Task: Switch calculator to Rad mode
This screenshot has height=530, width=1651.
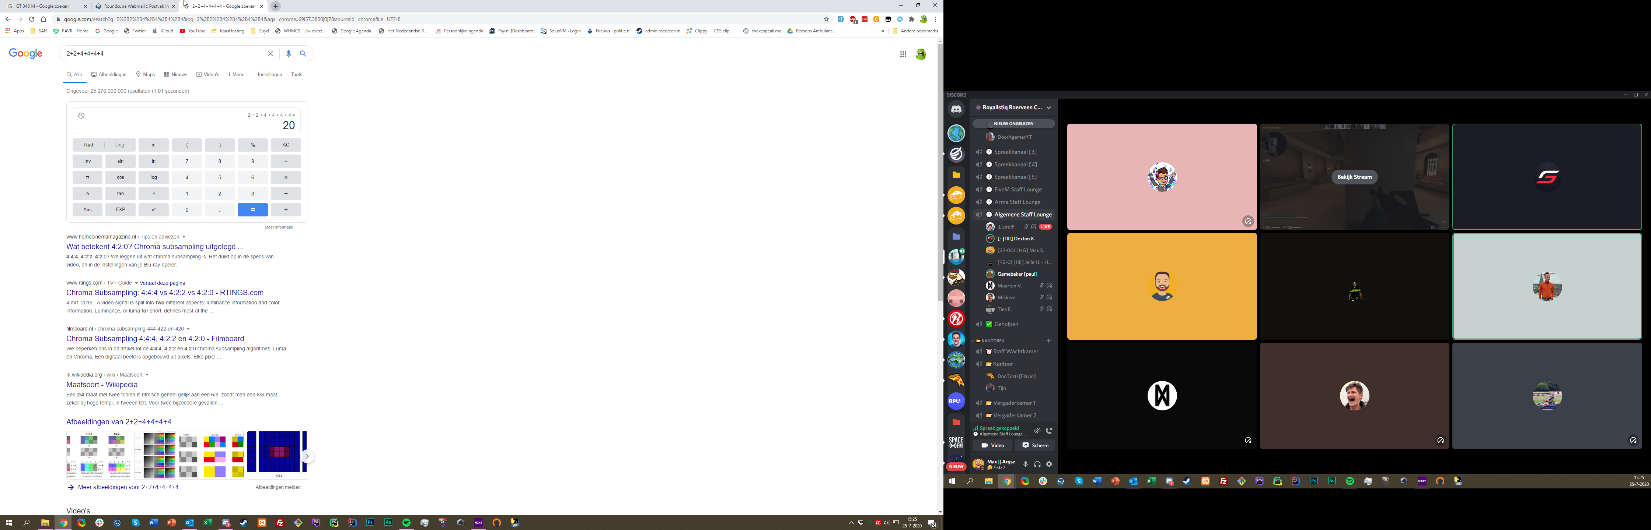Action: tap(88, 145)
